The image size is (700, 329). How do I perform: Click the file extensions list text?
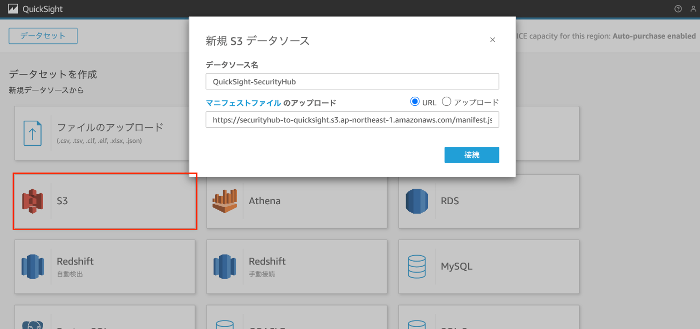point(99,141)
